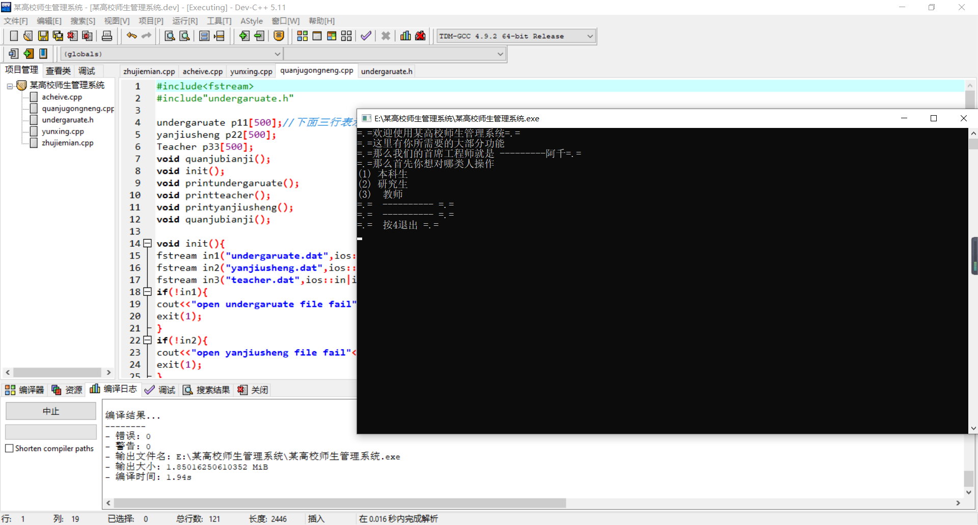The width and height of the screenshot is (978, 525).
Task: Fold the if(!in2) block at line 22
Action: (x=147, y=340)
